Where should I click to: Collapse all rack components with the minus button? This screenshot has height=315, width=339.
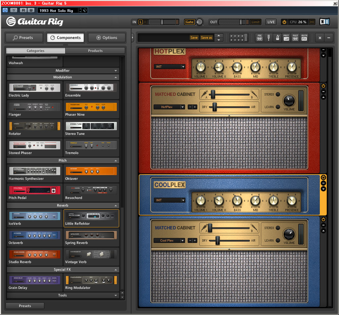point(329,38)
